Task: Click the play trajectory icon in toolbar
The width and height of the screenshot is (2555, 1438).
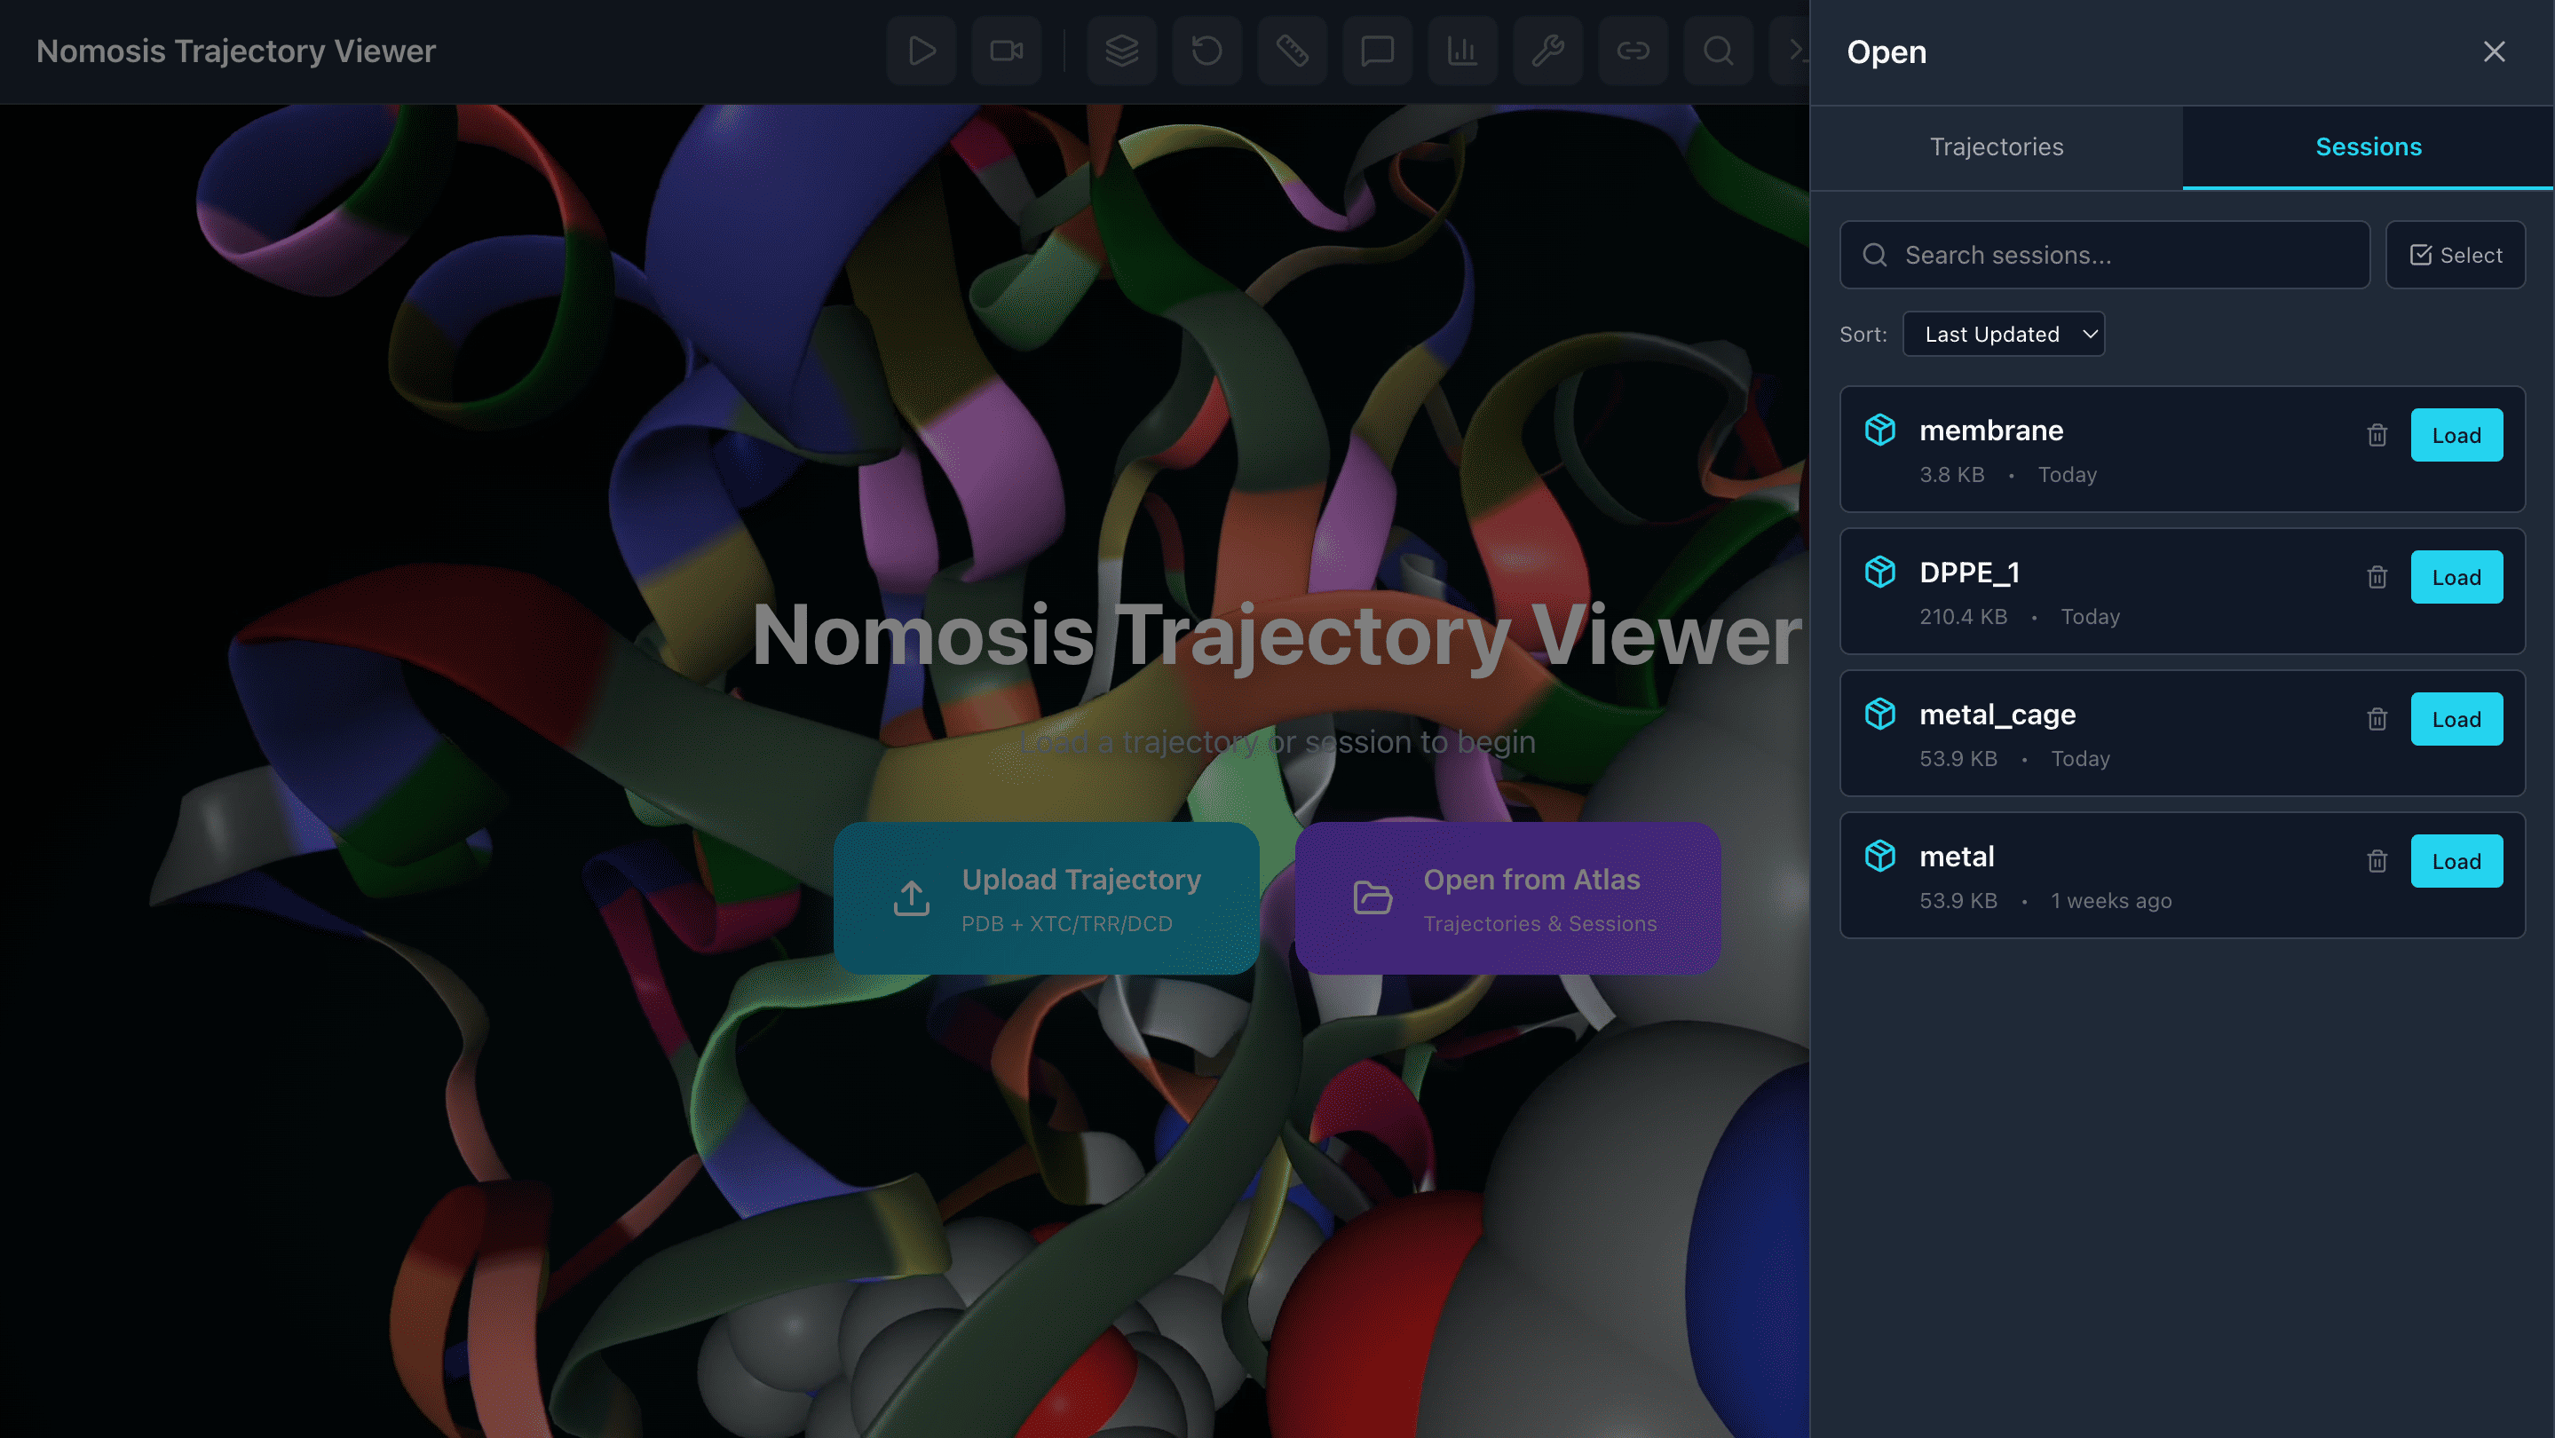Action: [x=922, y=51]
